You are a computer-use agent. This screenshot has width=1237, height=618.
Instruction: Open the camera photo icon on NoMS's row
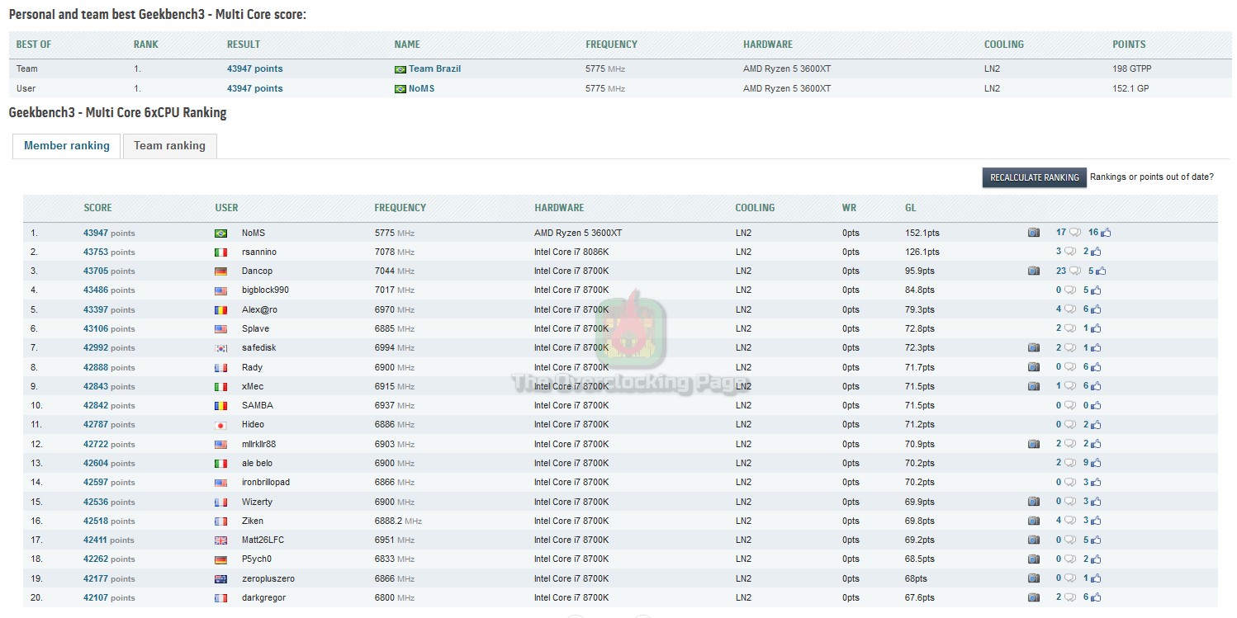[1034, 232]
